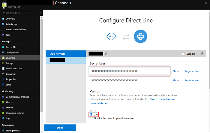This screenshot has width=210, height=133.
Task: Collapse the sidebar with double chevron
Action: click(40, 13)
